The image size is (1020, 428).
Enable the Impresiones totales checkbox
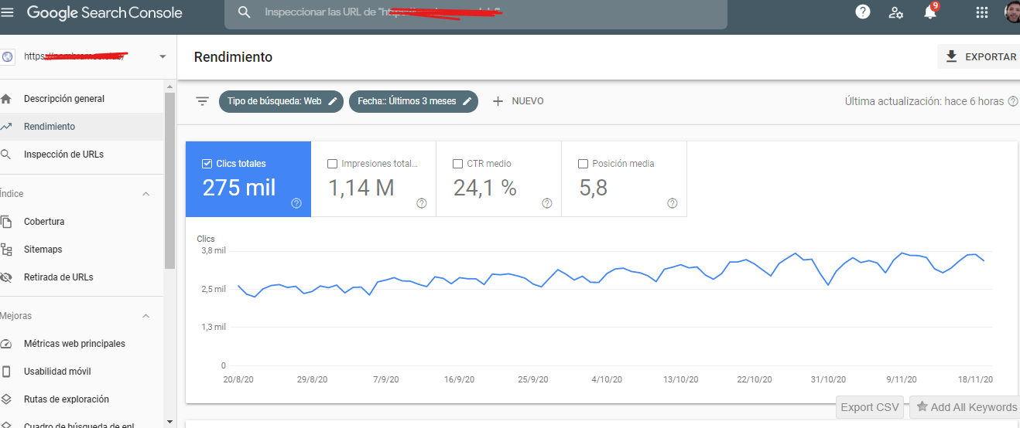[x=332, y=164]
